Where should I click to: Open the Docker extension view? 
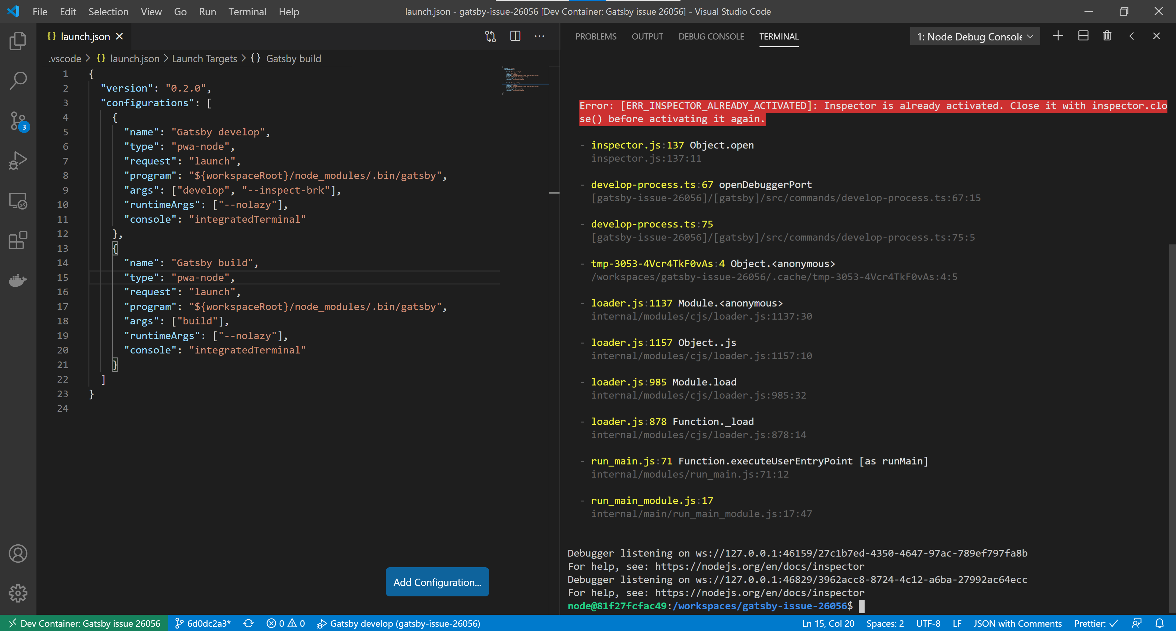click(x=18, y=280)
